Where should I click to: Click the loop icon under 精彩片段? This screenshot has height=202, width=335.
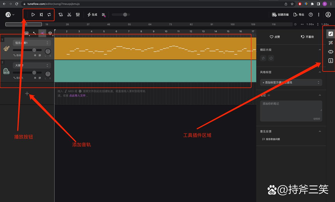pyautogui.click(x=263, y=58)
